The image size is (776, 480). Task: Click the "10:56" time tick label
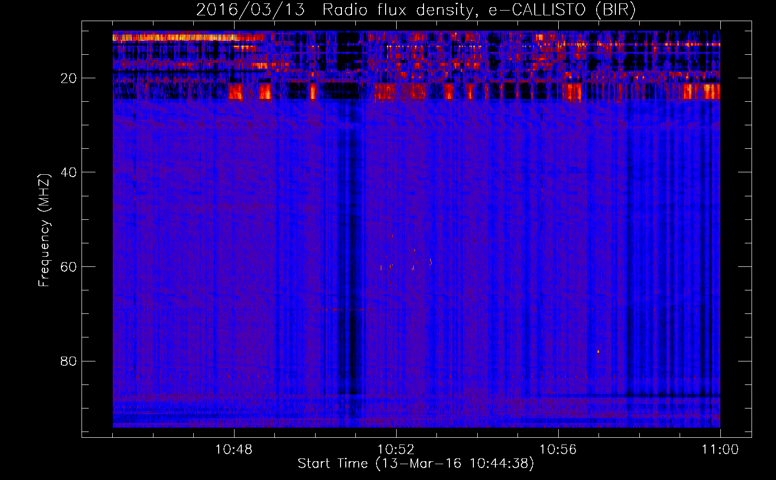[558, 450]
